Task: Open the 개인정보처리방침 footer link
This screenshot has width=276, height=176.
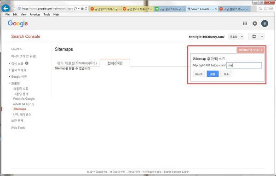Action: click(152, 172)
